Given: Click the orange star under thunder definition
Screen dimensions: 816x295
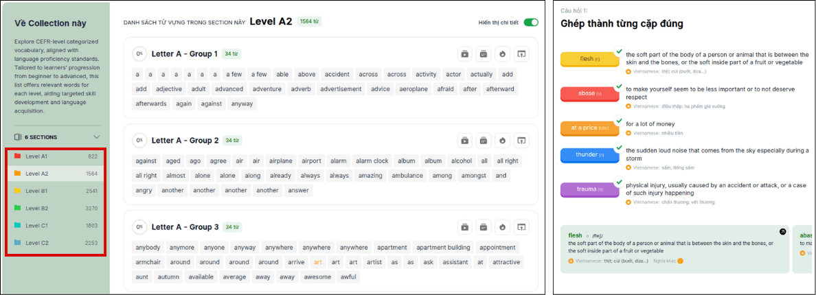Looking at the screenshot, I should 628,167.
